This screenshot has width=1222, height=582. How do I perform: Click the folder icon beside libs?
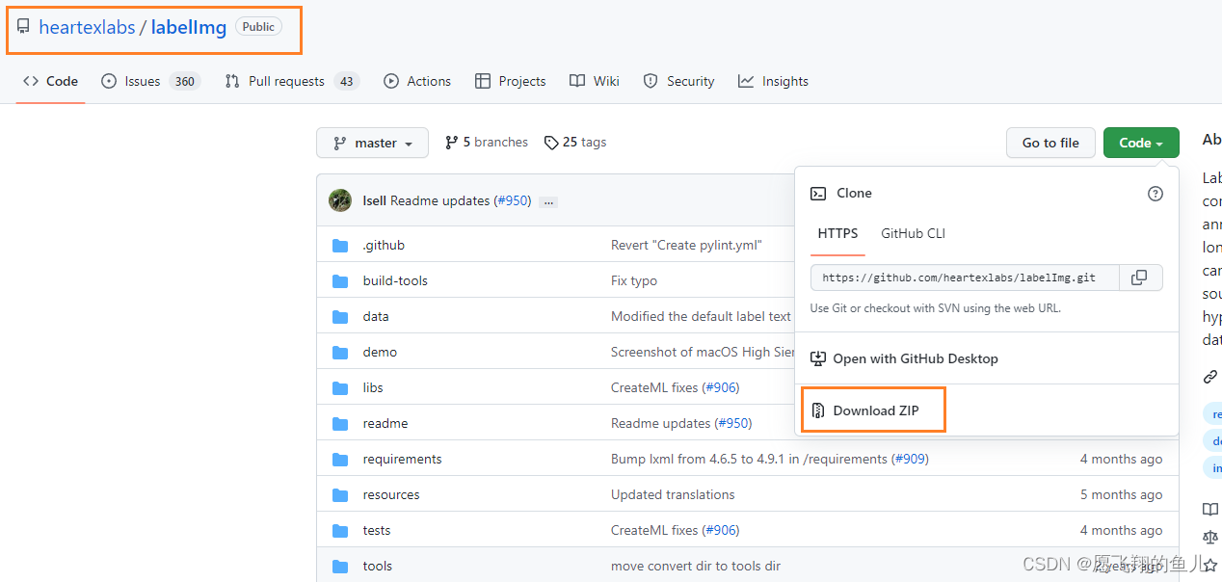pos(340,387)
